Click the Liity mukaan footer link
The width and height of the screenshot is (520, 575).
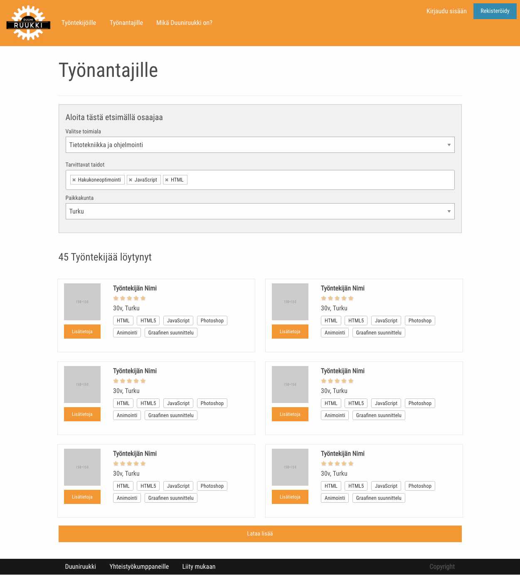(x=199, y=567)
